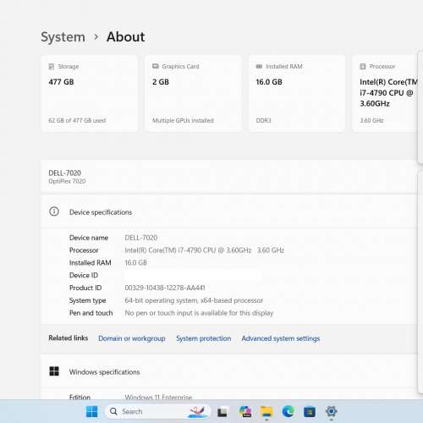This screenshot has height=423, width=423.
Task: Open the Windows Start menu
Action: [91, 411]
